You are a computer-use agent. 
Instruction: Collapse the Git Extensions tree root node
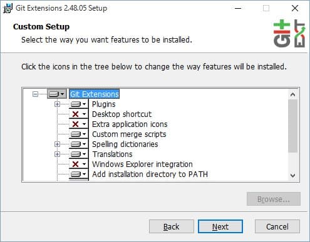pyautogui.click(x=35, y=94)
